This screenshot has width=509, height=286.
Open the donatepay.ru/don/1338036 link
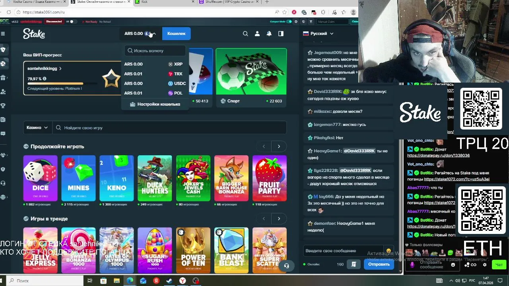tap(438, 156)
